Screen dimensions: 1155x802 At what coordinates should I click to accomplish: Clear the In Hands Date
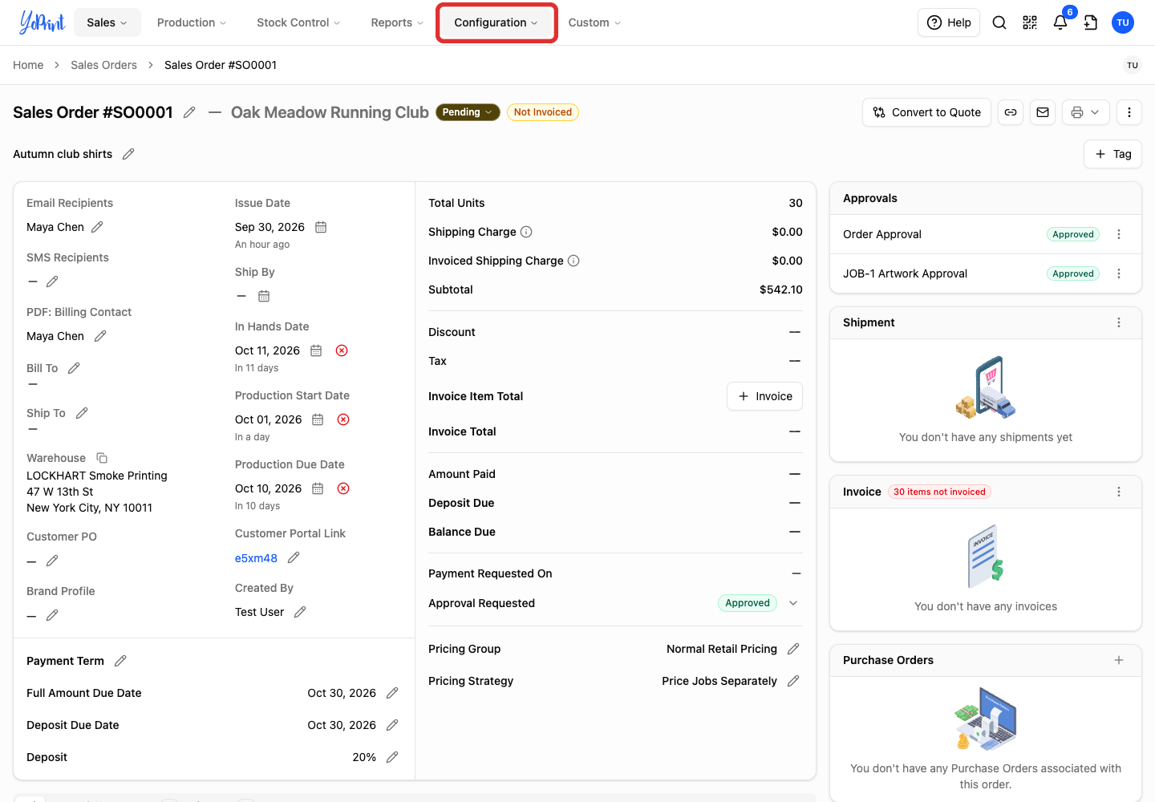(x=342, y=350)
